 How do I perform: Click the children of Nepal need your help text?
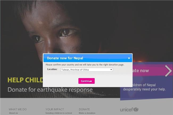tap(145, 87)
